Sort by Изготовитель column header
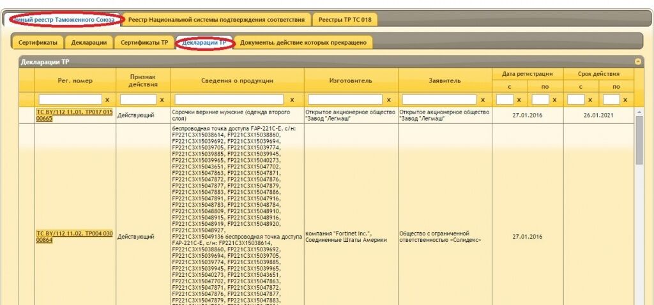This screenshot has width=654, height=305. [x=351, y=80]
